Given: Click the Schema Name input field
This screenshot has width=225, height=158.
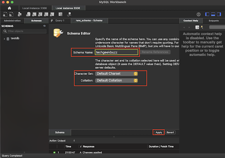Looking at the screenshot, I should (116, 52).
